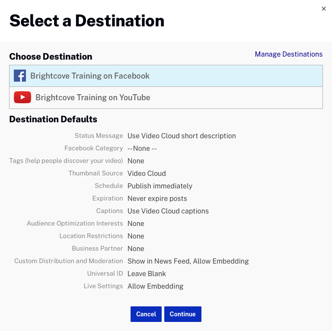Click the 'Never expire posts' expiration value
Viewport: 332px width, 331px height.
pos(157,198)
